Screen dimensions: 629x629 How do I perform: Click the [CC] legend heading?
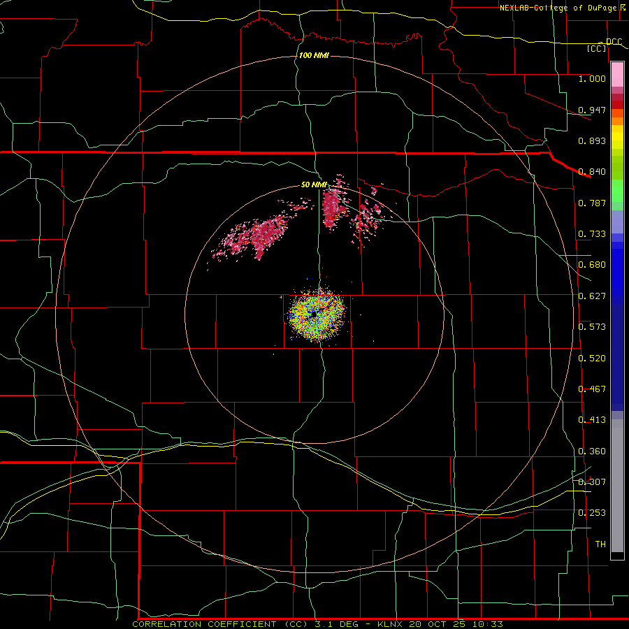pos(597,48)
